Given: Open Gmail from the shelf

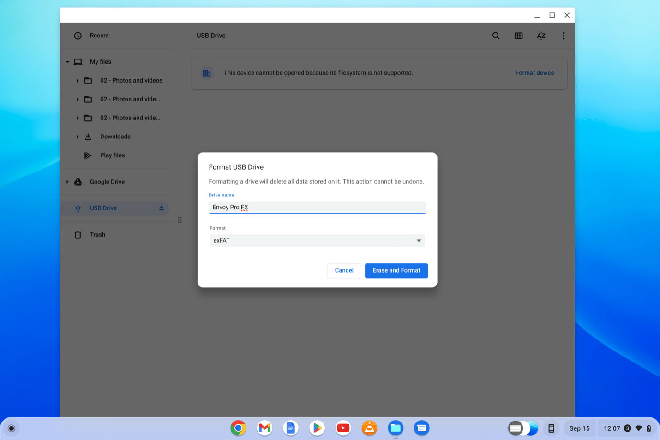Looking at the screenshot, I should pos(264,428).
